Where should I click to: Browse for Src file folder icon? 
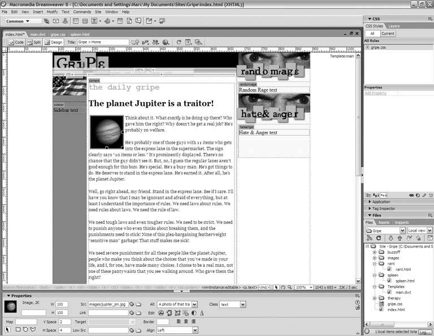(138, 304)
